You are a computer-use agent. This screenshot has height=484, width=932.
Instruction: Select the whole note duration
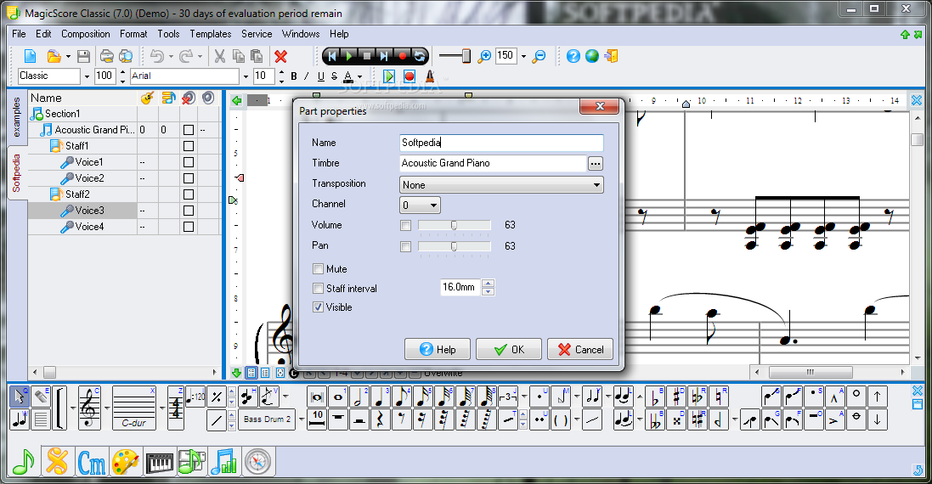pos(337,397)
